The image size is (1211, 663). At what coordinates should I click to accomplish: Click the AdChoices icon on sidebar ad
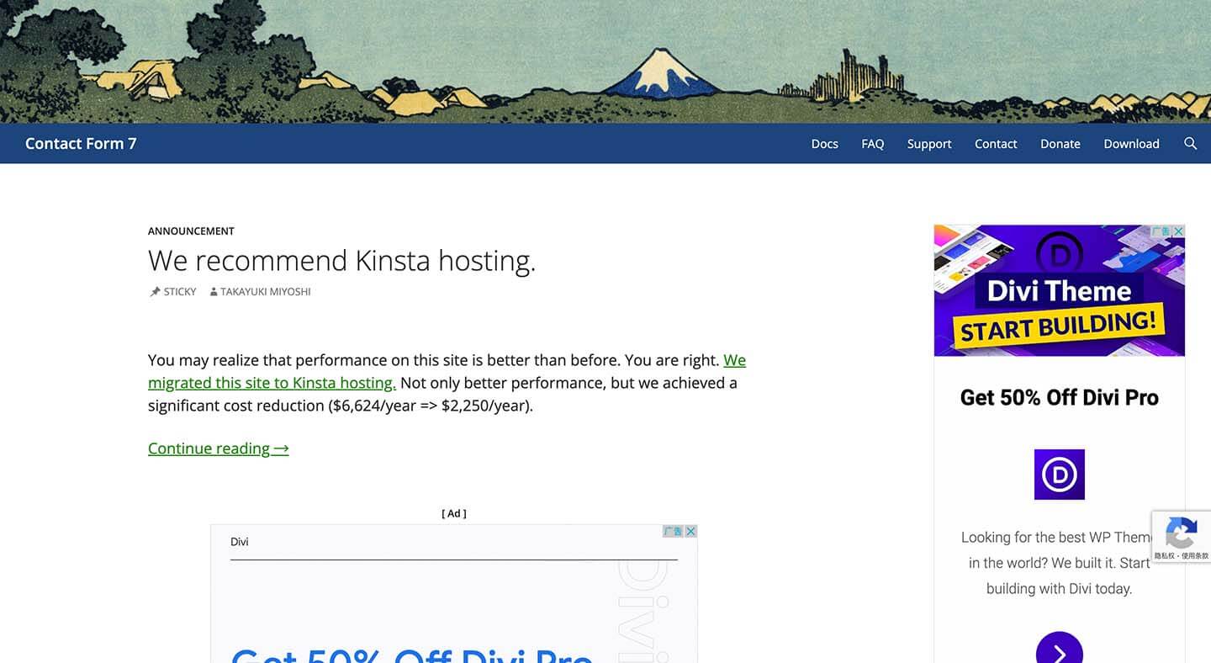(x=1161, y=231)
